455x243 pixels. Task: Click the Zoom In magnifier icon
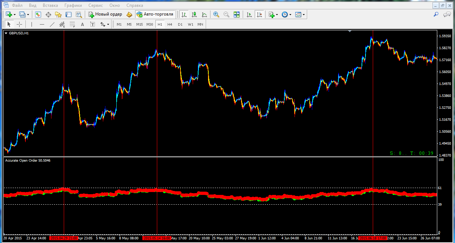coord(216,14)
